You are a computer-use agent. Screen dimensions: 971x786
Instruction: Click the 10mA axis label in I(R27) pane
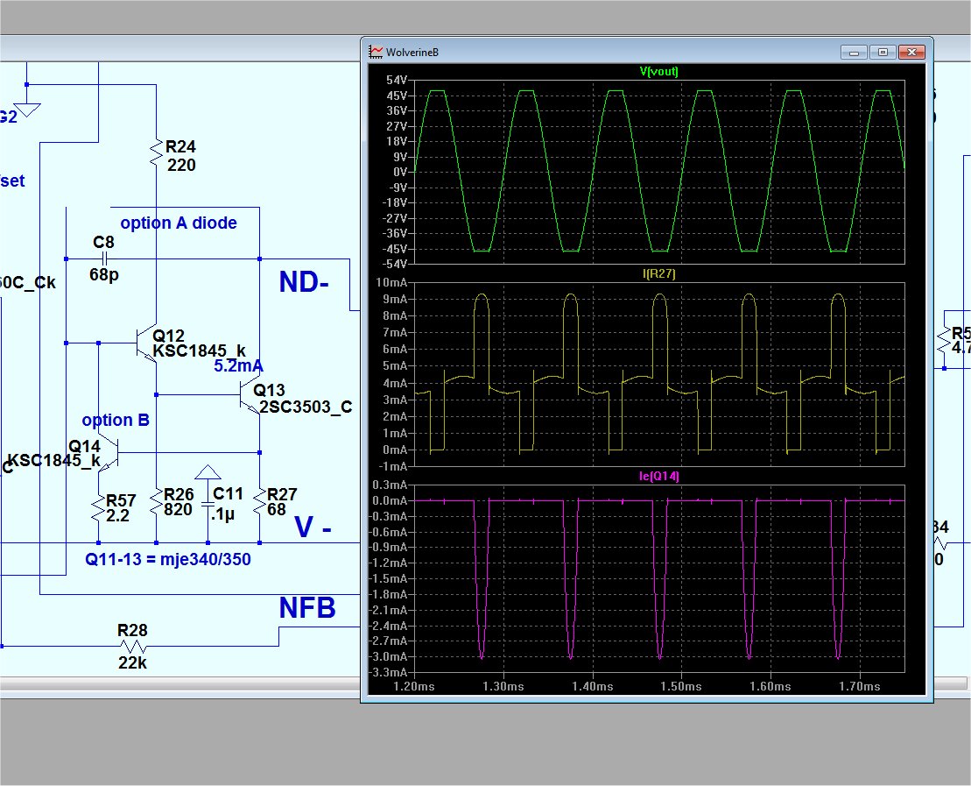392,283
